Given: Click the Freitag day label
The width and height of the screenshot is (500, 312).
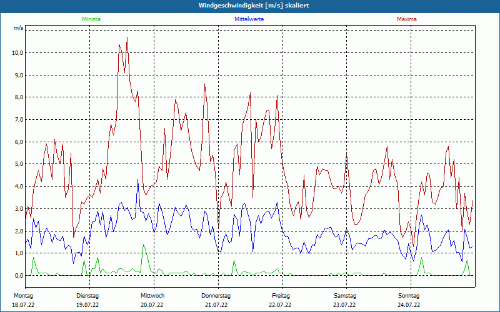Looking at the screenshot, I should [x=281, y=296].
